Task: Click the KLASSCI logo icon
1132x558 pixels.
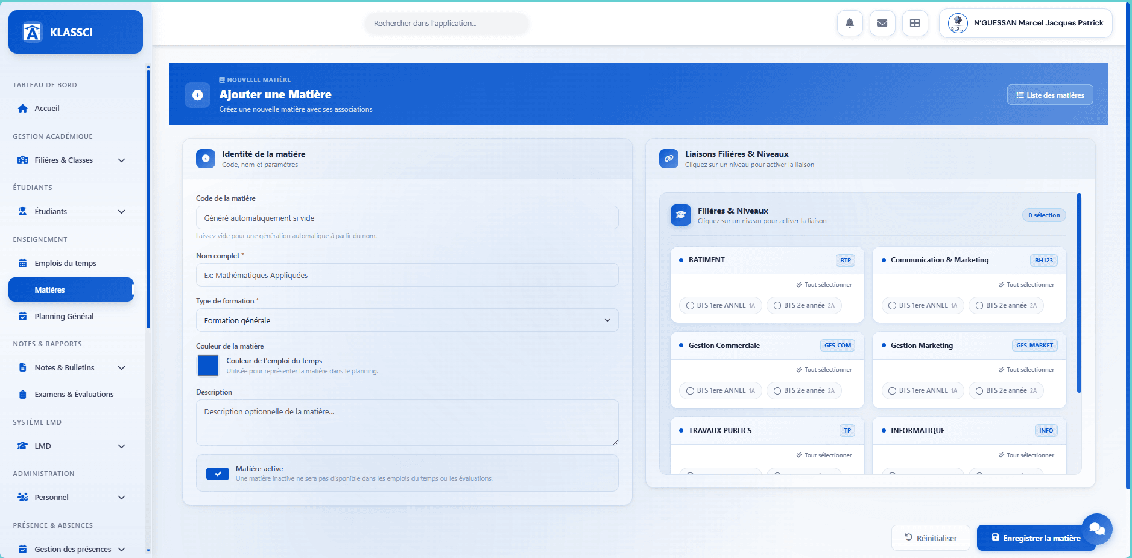Action: pyautogui.click(x=32, y=32)
